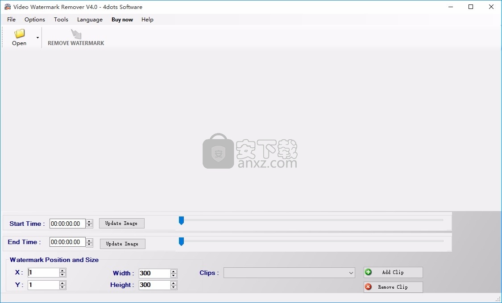The width and height of the screenshot is (502, 303).
Task: Decrement the Y value spinner down
Action: pyautogui.click(x=62, y=287)
